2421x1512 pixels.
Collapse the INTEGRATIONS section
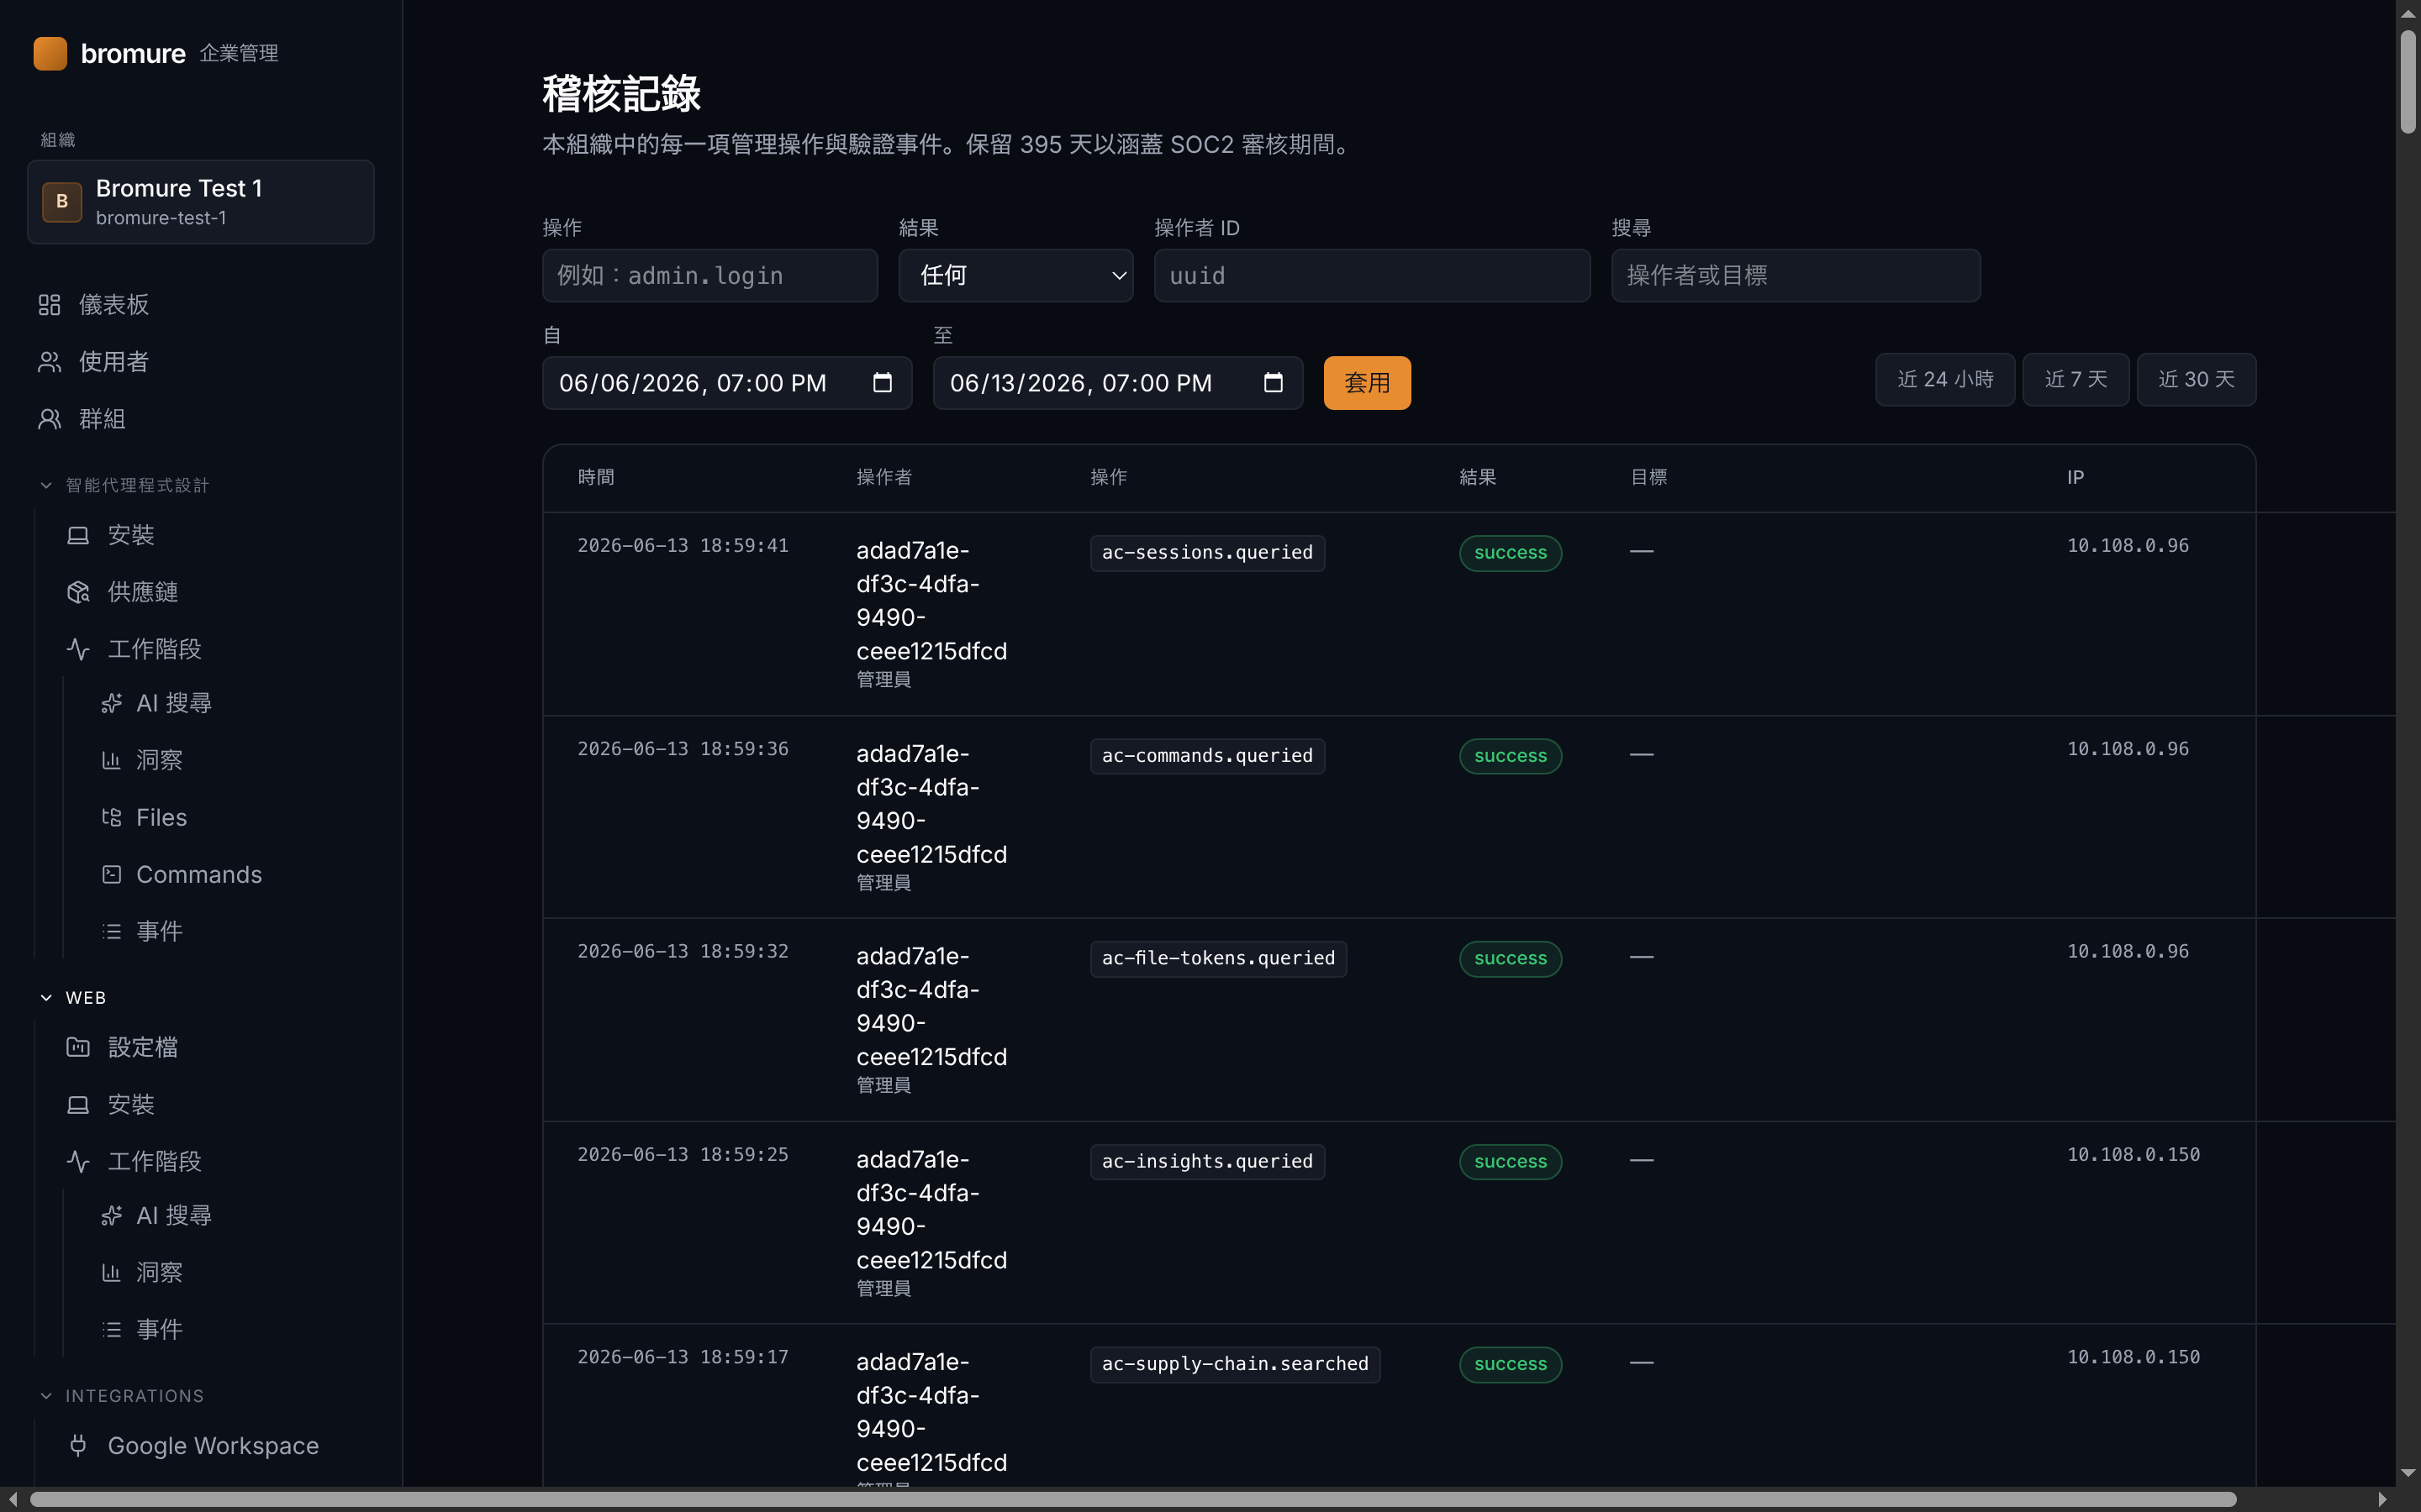[46, 1396]
